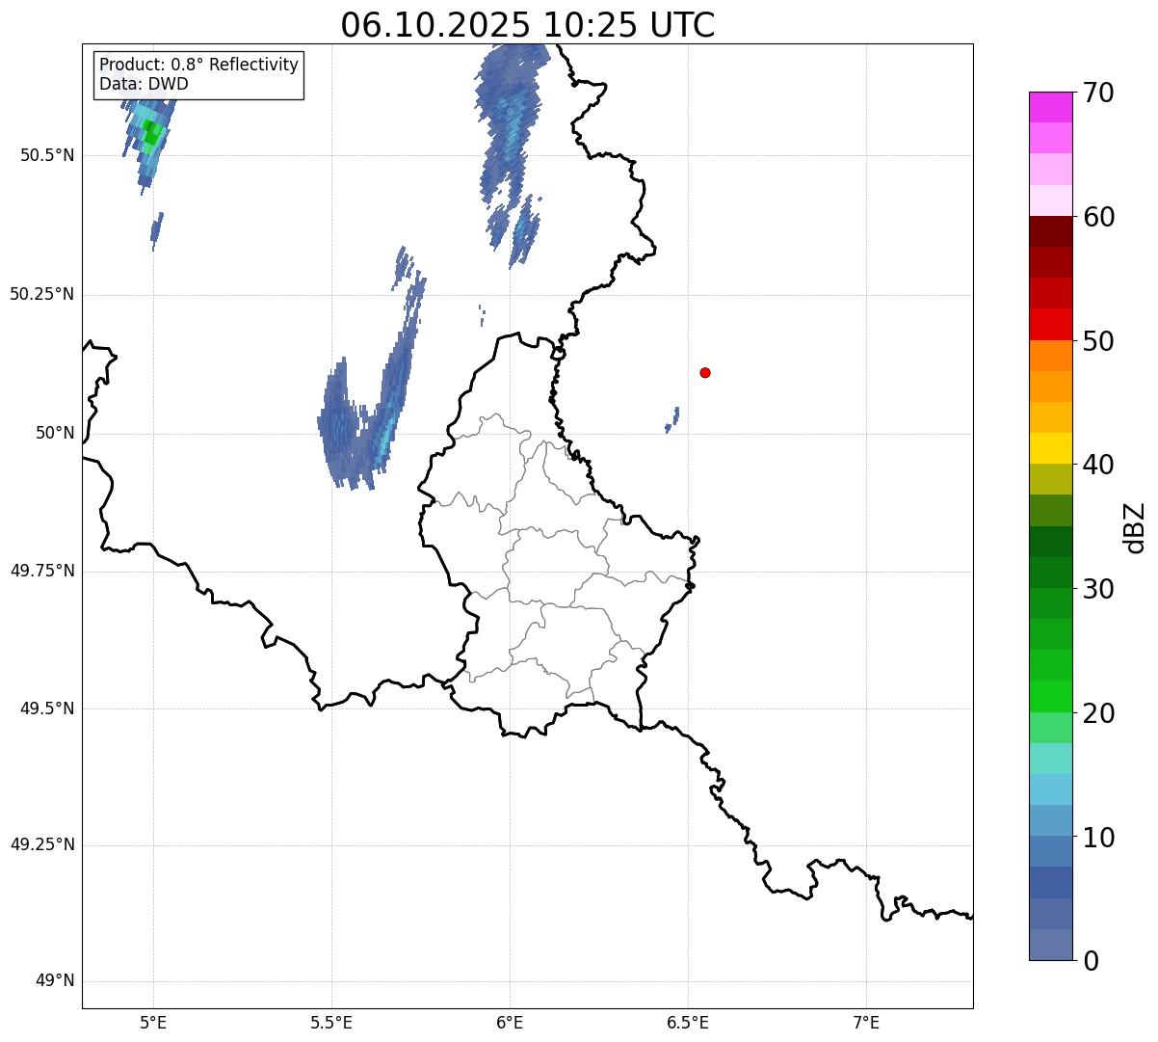1158x1042 pixels.
Task: Click the orange colorbar segment below 50
Action: tap(1051, 356)
